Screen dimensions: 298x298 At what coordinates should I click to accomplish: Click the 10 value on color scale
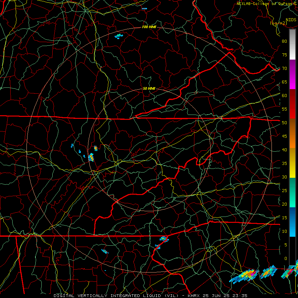click(284, 231)
